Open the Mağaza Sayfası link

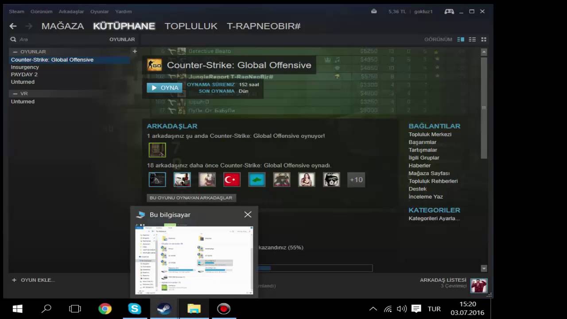click(x=429, y=173)
